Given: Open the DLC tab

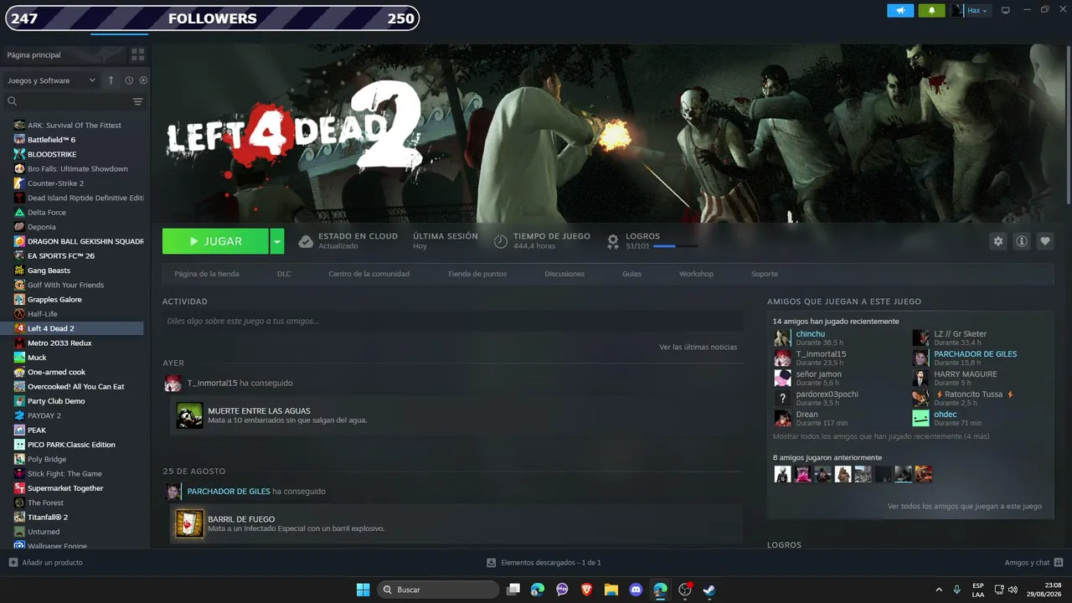Looking at the screenshot, I should [284, 274].
